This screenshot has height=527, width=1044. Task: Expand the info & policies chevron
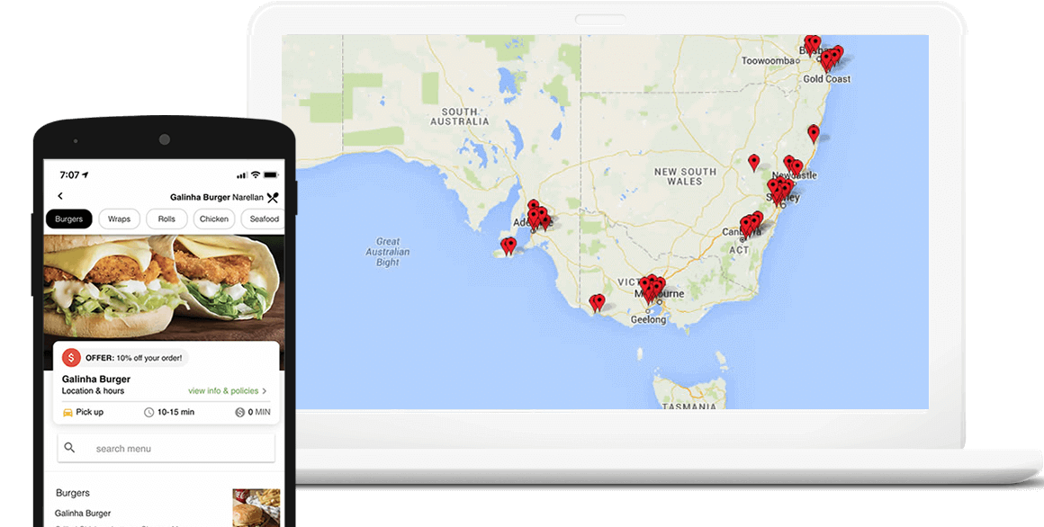[265, 390]
